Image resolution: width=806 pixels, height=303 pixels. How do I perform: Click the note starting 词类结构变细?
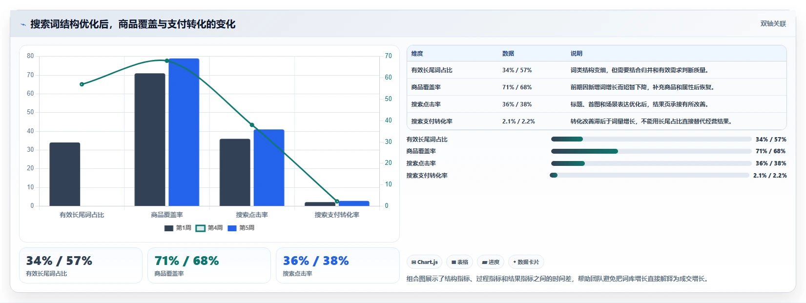[640, 70]
